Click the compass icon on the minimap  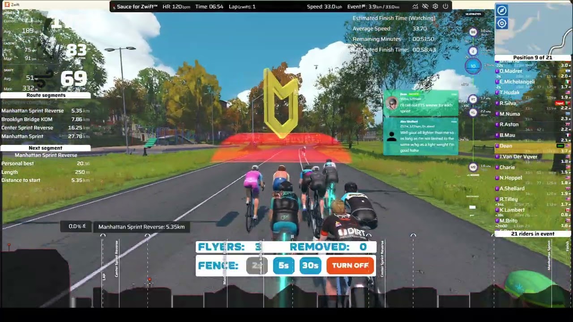(502, 11)
